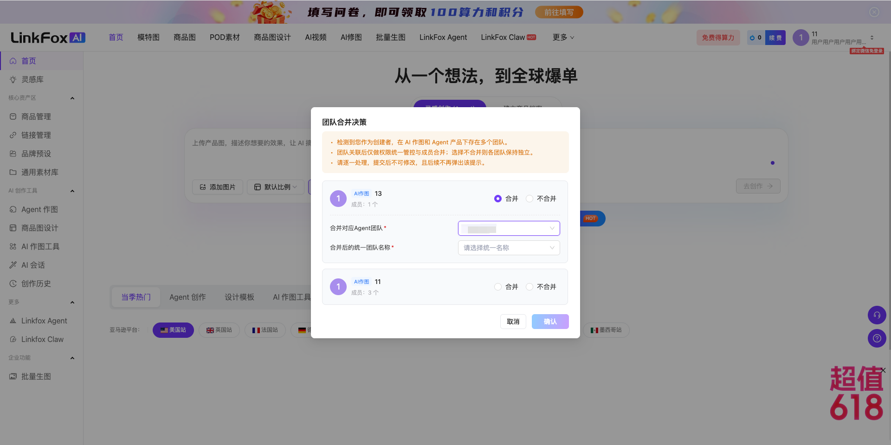Collapse the 企业功能 sidebar section
Screen dimensions: 891x445
pos(72,358)
